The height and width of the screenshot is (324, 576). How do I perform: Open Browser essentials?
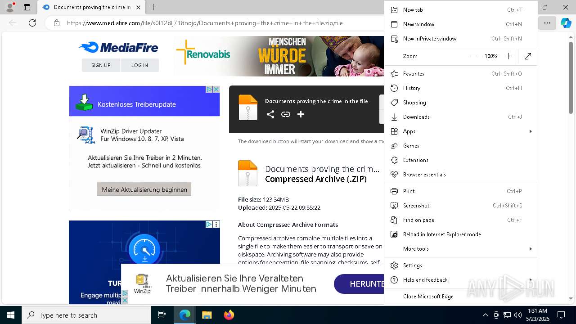(461, 174)
